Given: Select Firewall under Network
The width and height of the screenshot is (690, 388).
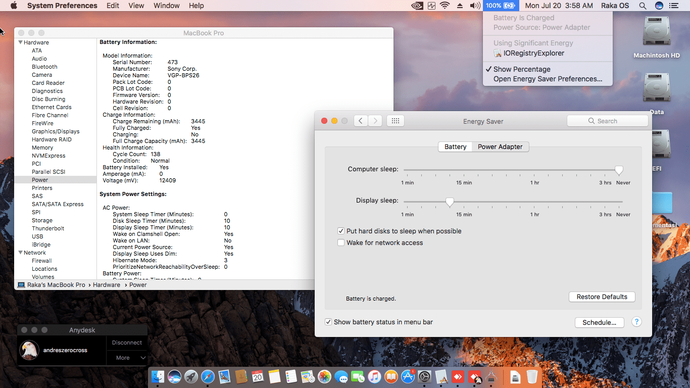Looking at the screenshot, I should 42,261.
